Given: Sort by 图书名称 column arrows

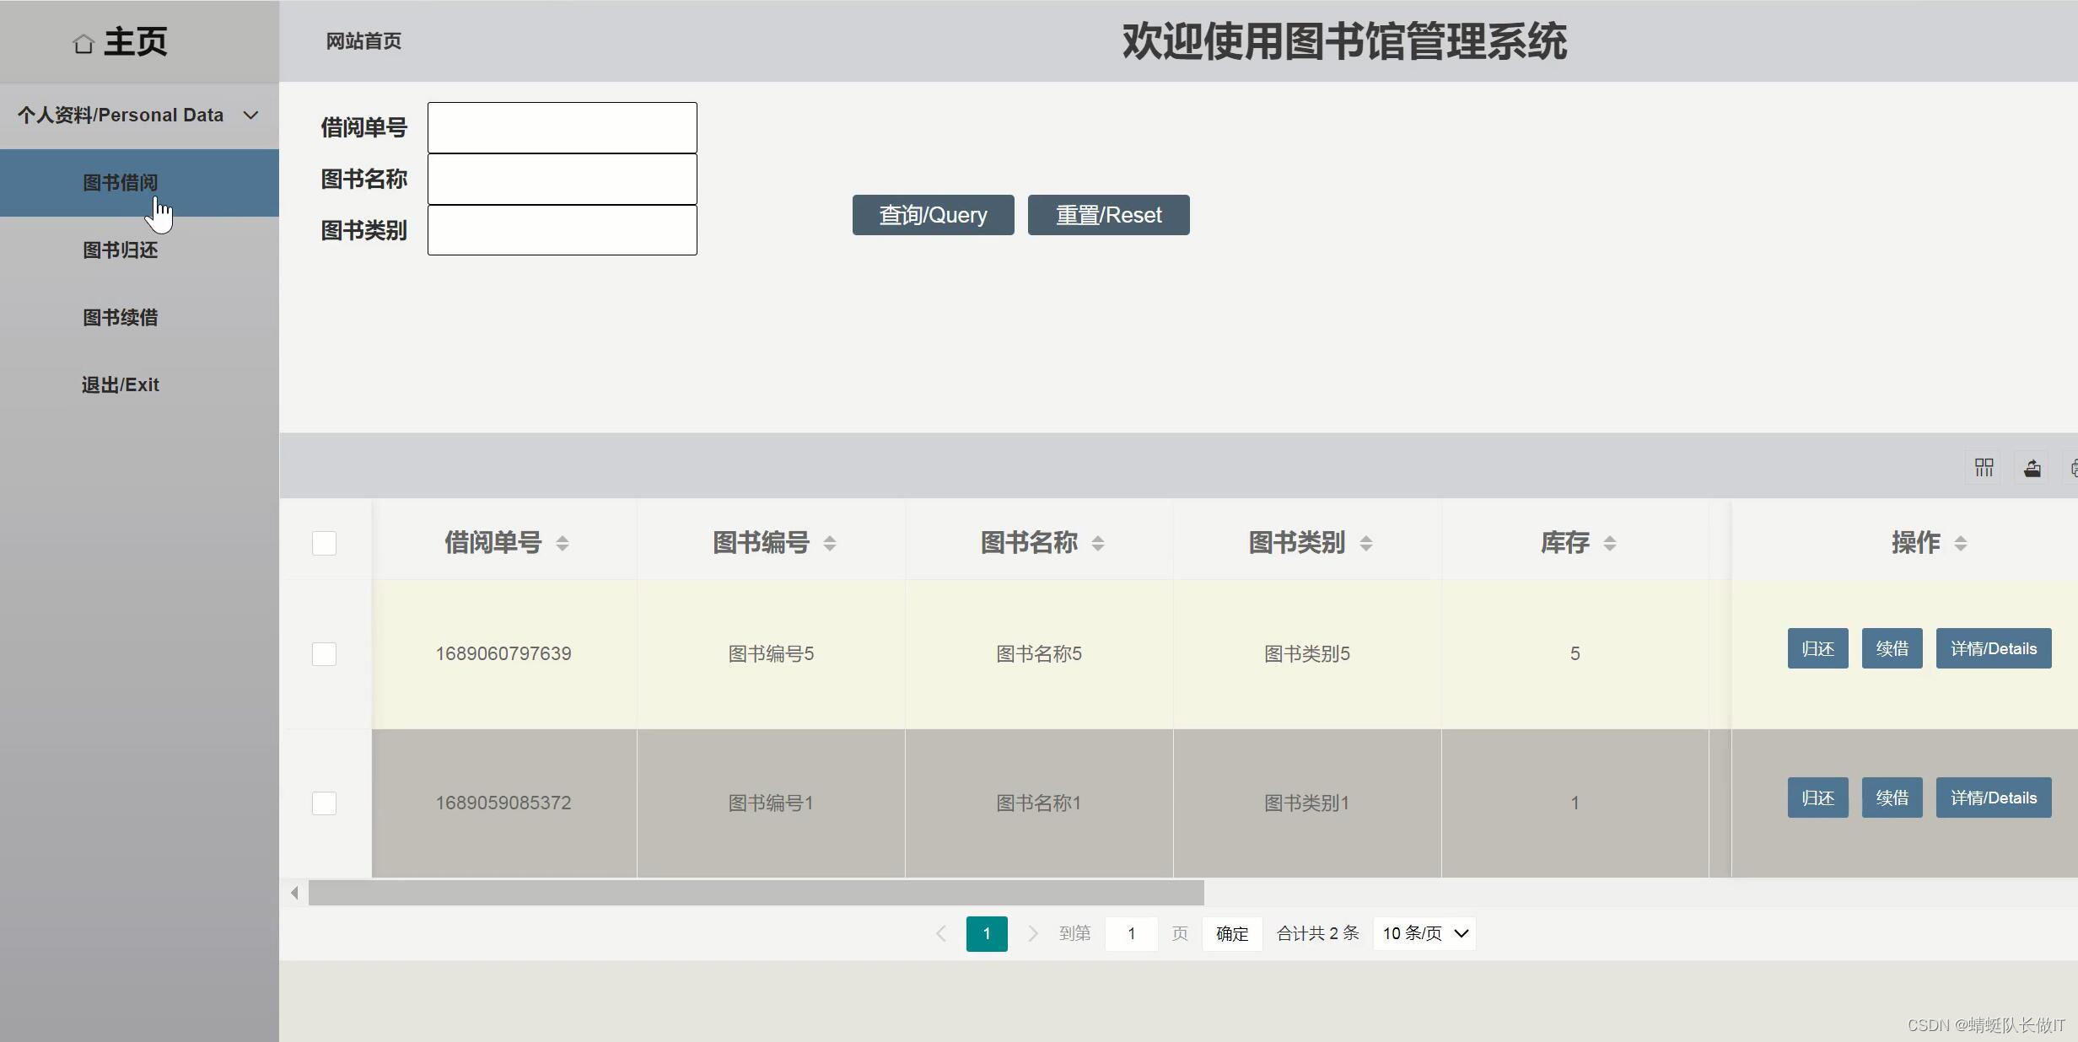Looking at the screenshot, I should pyautogui.click(x=1098, y=544).
